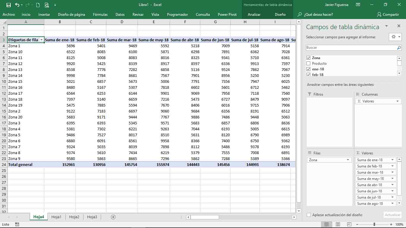Enable Aplazar actualización del diseño checkbox
Image resolution: width=406 pixels, height=228 pixels.
[309, 215]
